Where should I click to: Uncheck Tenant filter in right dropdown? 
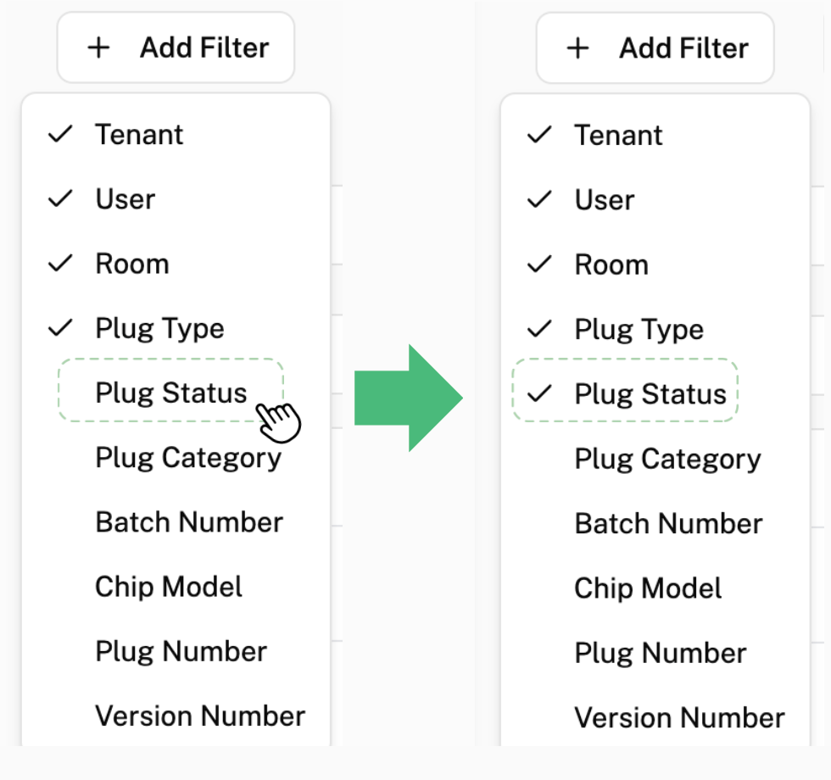tap(618, 136)
